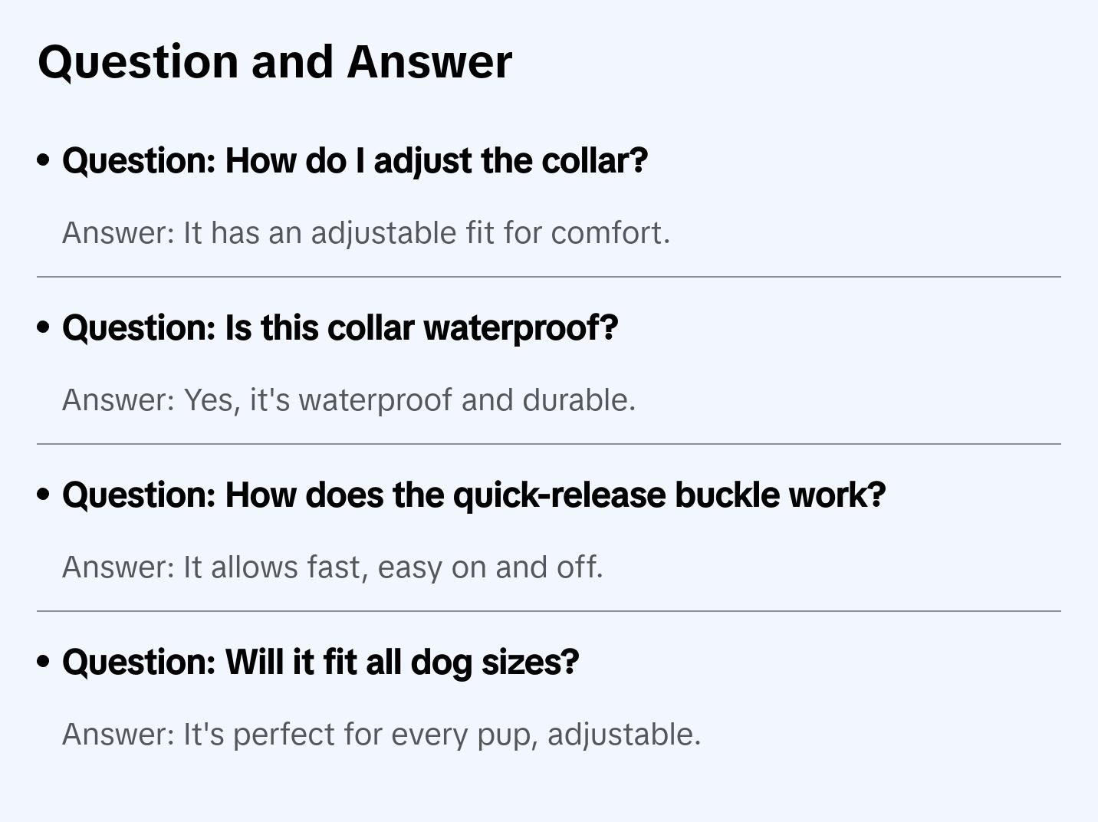Click the "perfect for every pup" answer
Image resolution: width=1098 pixels, height=822 pixels.
[381, 735]
